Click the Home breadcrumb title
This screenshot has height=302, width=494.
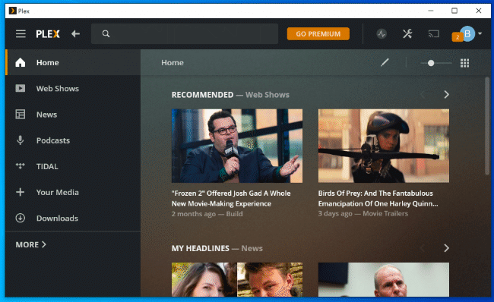tap(173, 63)
